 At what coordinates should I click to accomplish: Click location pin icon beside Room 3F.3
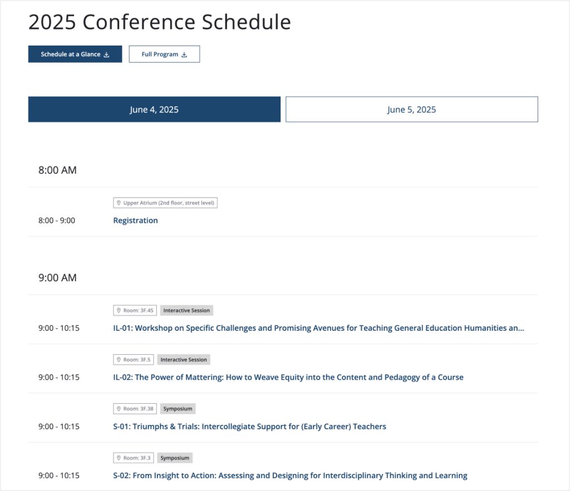click(119, 458)
